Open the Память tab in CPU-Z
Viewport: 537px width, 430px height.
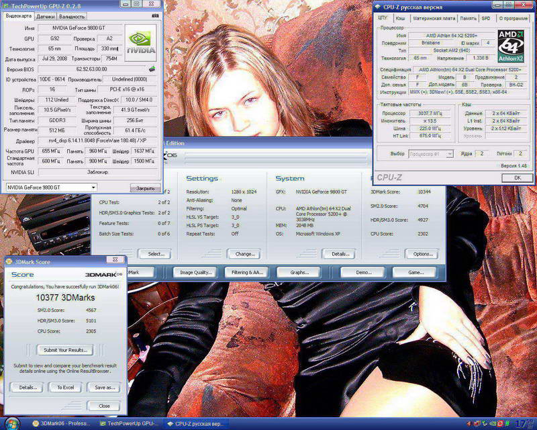point(469,19)
